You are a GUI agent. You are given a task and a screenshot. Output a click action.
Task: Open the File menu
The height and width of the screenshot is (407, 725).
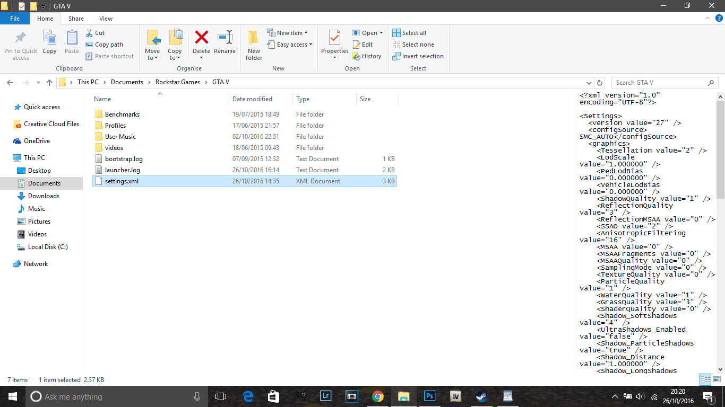click(15, 19)
